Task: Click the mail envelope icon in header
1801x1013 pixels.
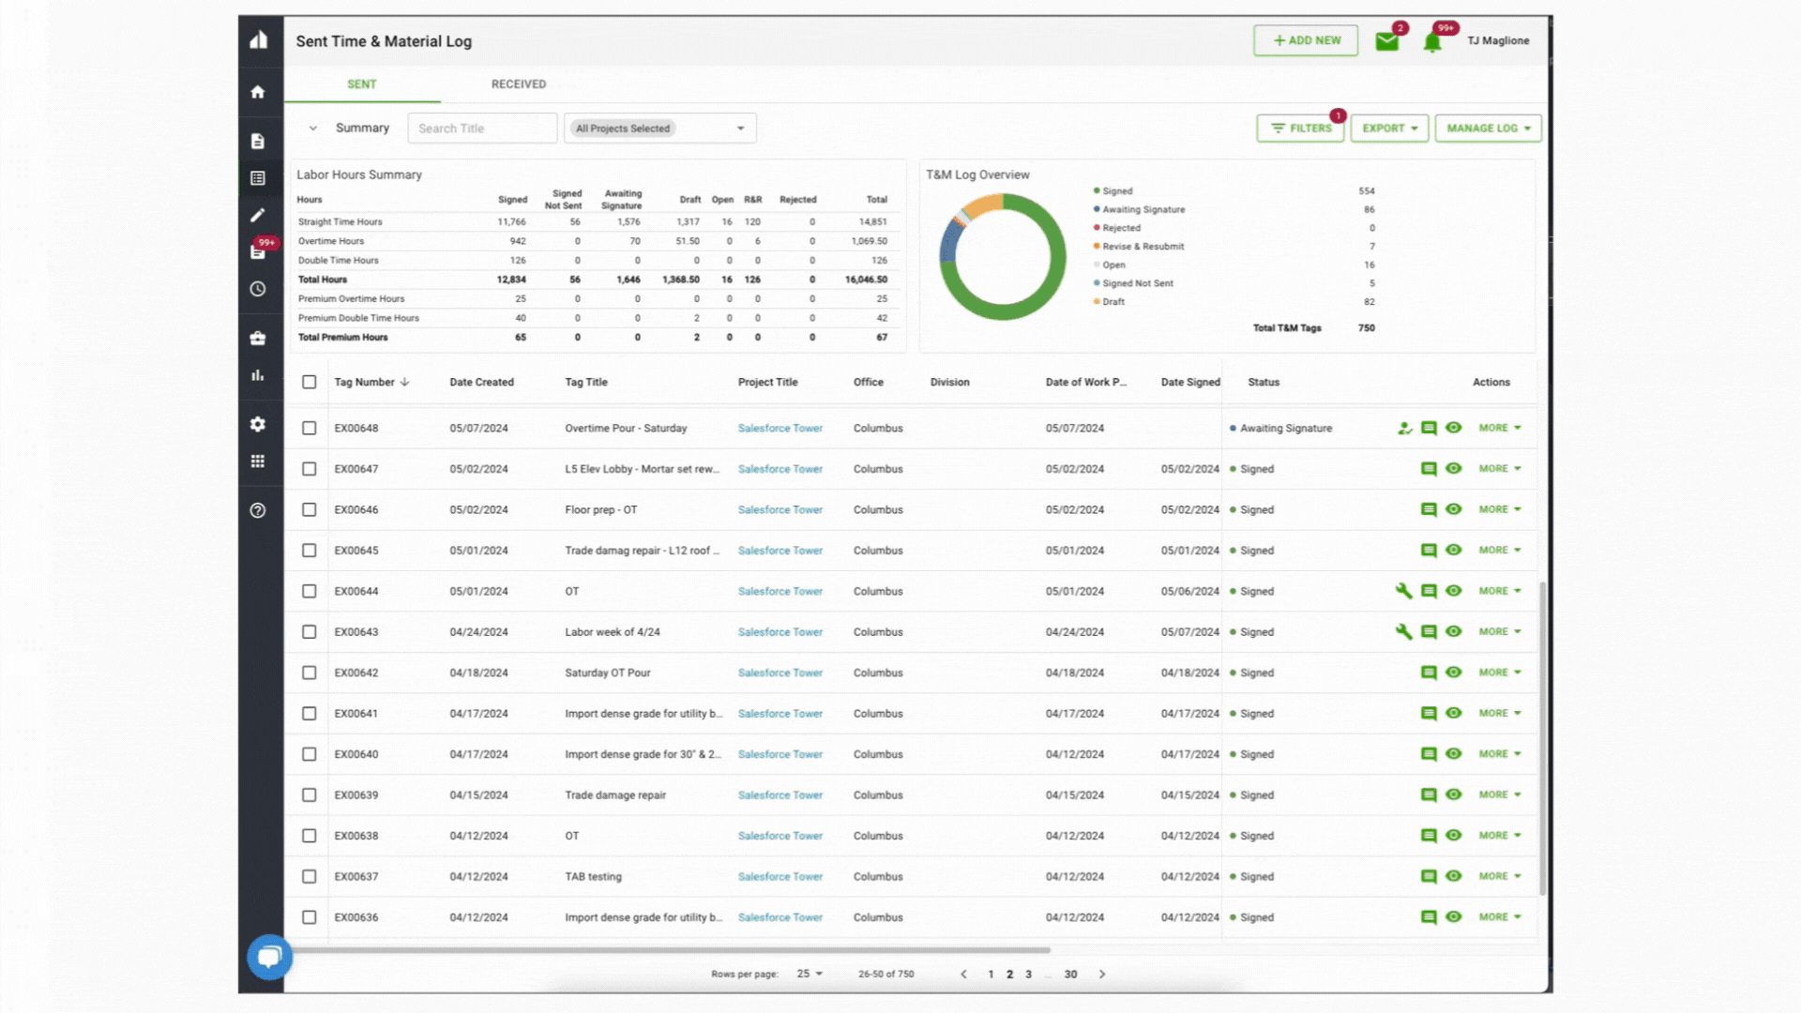Action: 1386,42
